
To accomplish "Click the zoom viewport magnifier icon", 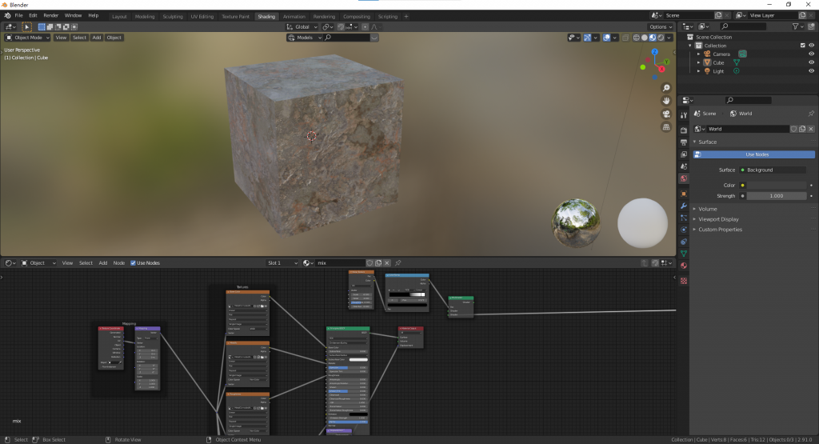I will click(x=666, y=88).
